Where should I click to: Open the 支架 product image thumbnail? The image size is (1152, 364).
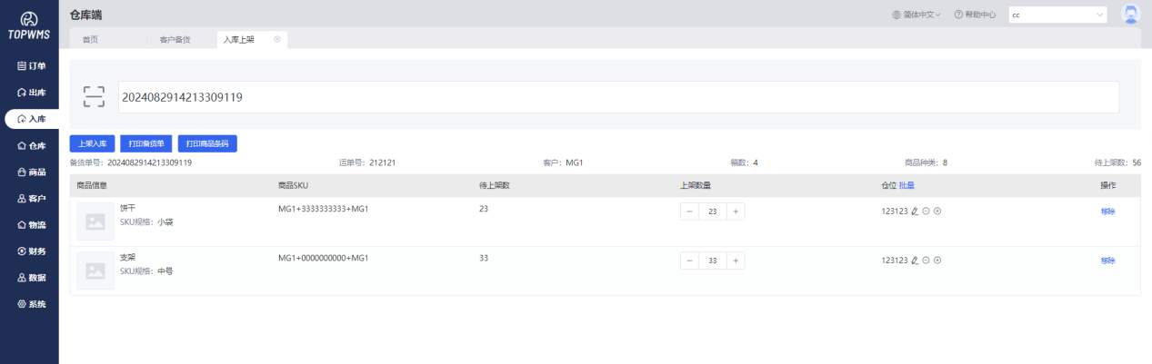click(95, 271)
